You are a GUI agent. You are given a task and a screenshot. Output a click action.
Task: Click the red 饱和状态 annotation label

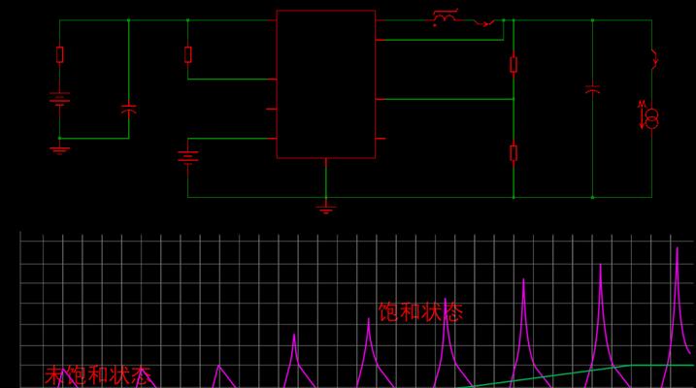[420, 312]
